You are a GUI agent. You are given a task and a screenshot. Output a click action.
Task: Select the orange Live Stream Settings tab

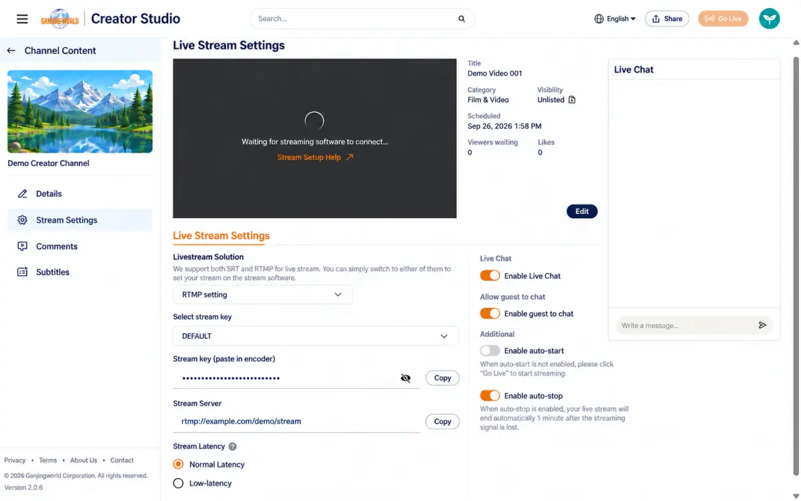click(x=222, y=235)
